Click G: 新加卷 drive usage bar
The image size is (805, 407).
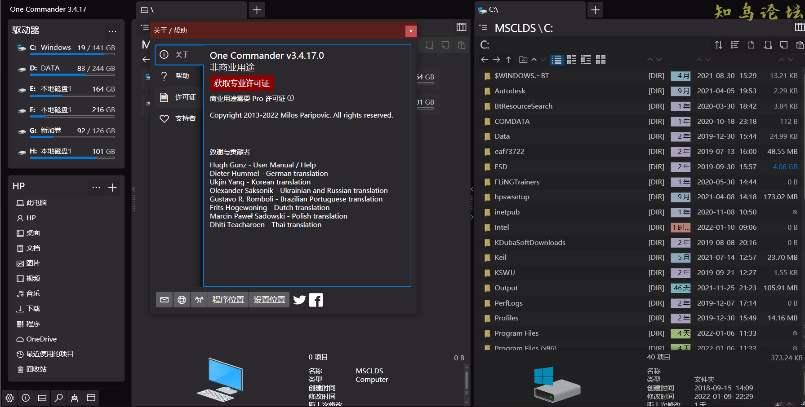pos(72,137)
